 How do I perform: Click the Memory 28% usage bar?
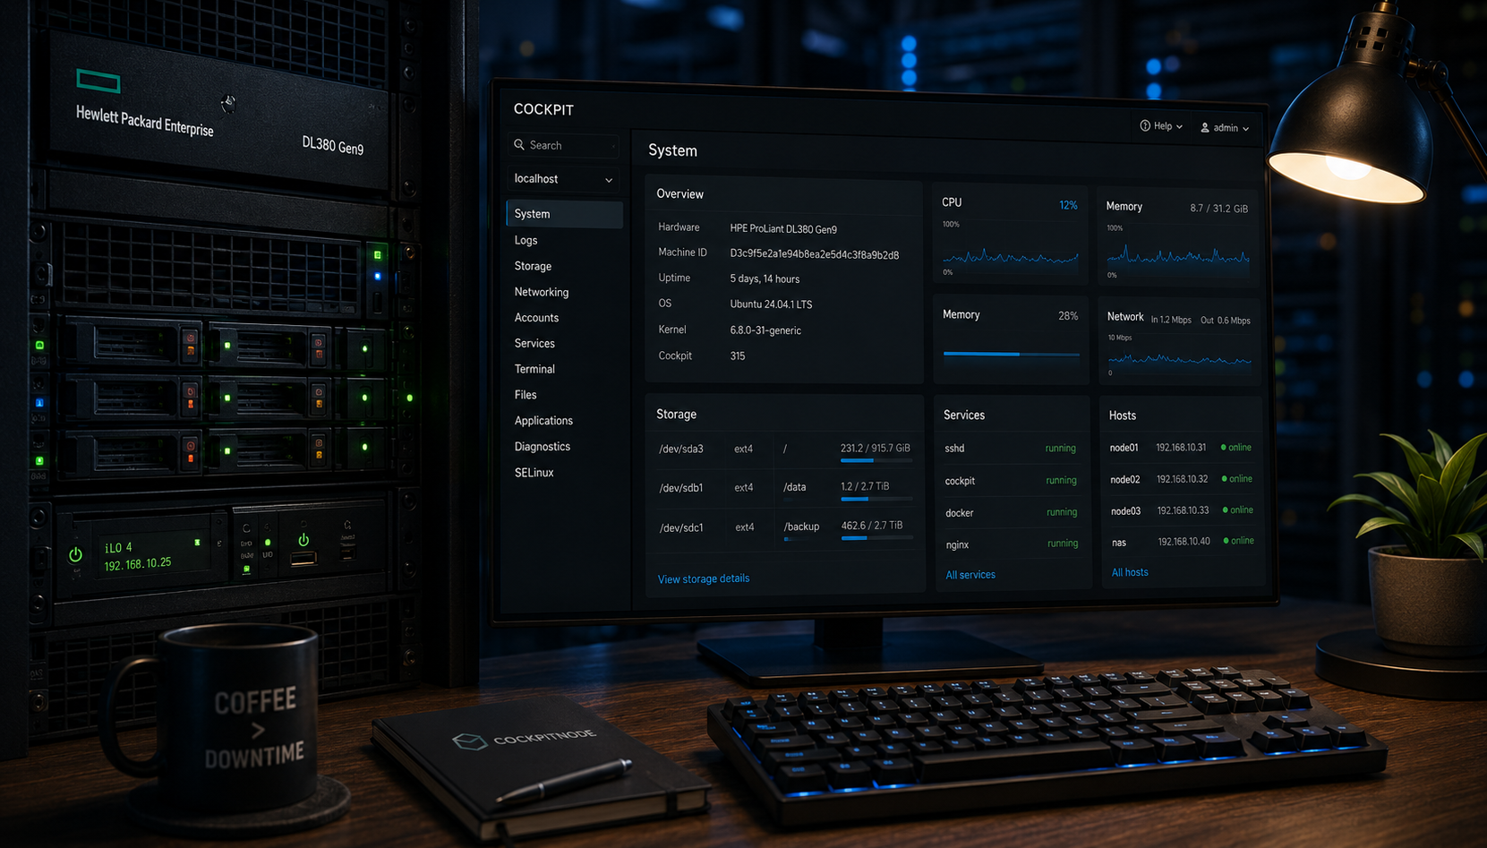point(1011,355)
